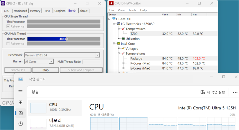Expand the P-Cores (Max) row

(124, 63)
